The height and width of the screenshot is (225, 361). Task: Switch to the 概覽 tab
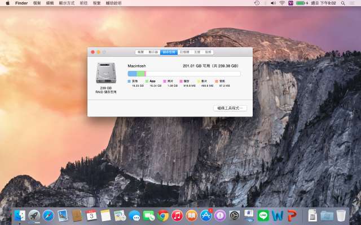point(140,52)
